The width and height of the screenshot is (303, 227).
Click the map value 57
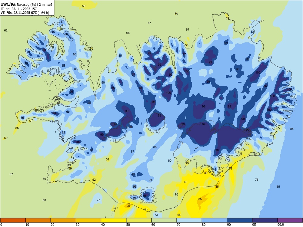52,182
